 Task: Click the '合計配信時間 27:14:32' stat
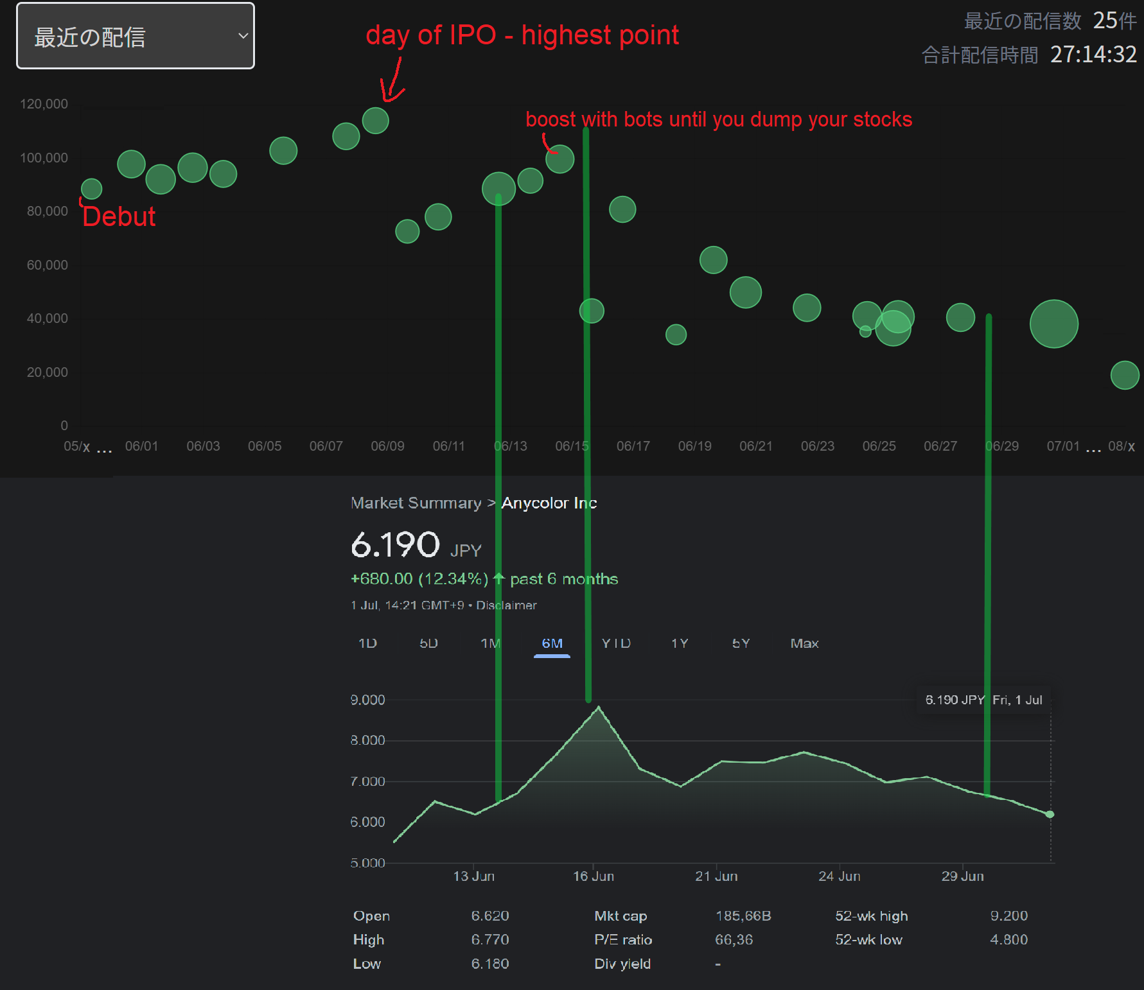(1030, 55)
